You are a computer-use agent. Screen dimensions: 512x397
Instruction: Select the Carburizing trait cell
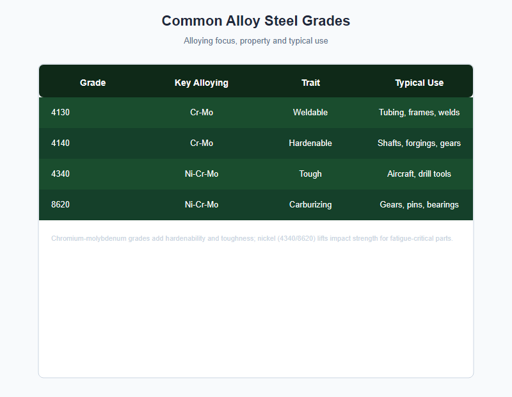(310, 204)
